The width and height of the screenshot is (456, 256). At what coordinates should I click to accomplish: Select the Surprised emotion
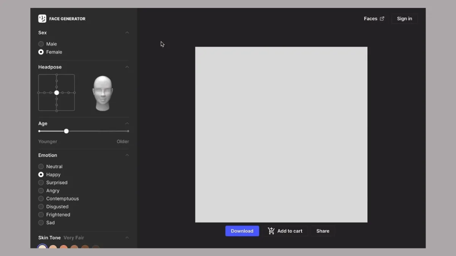[41, 182]
